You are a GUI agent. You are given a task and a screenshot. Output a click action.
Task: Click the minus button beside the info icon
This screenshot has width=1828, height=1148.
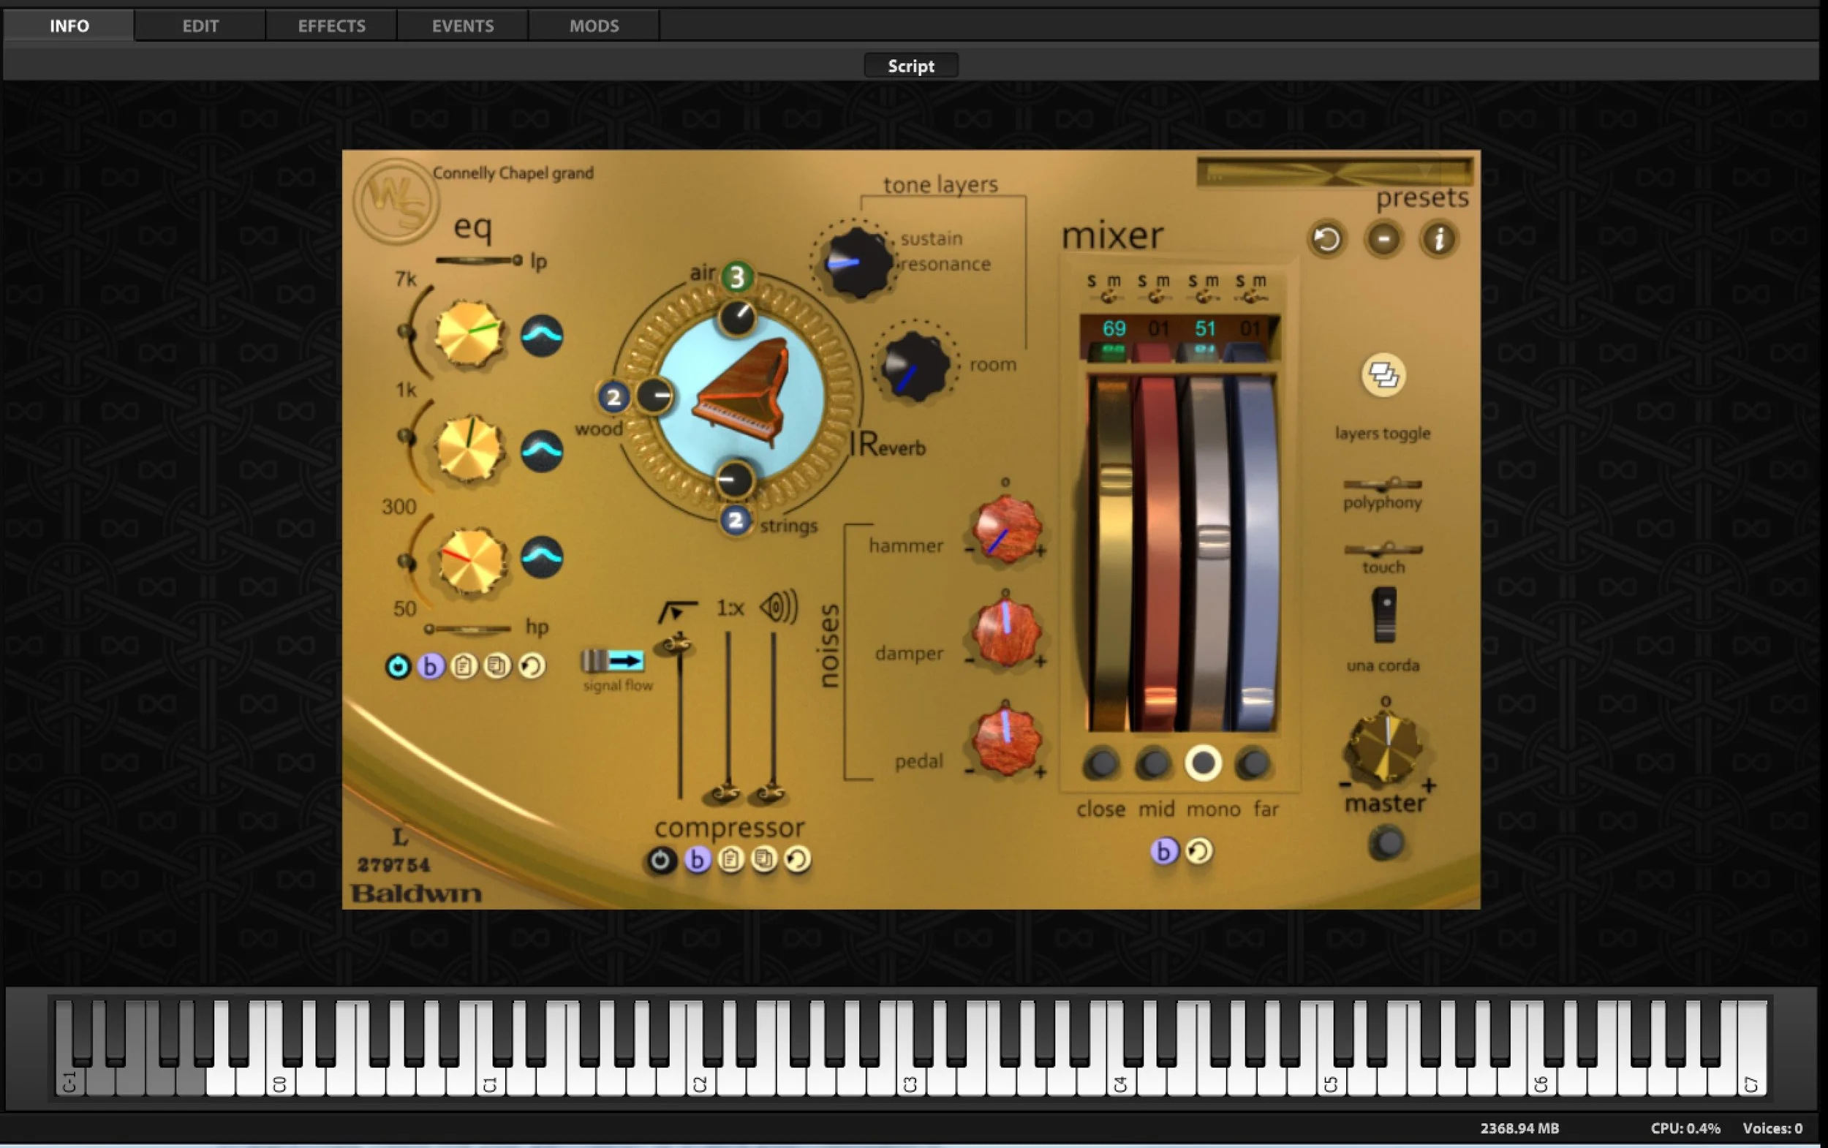coord(1383,240)
